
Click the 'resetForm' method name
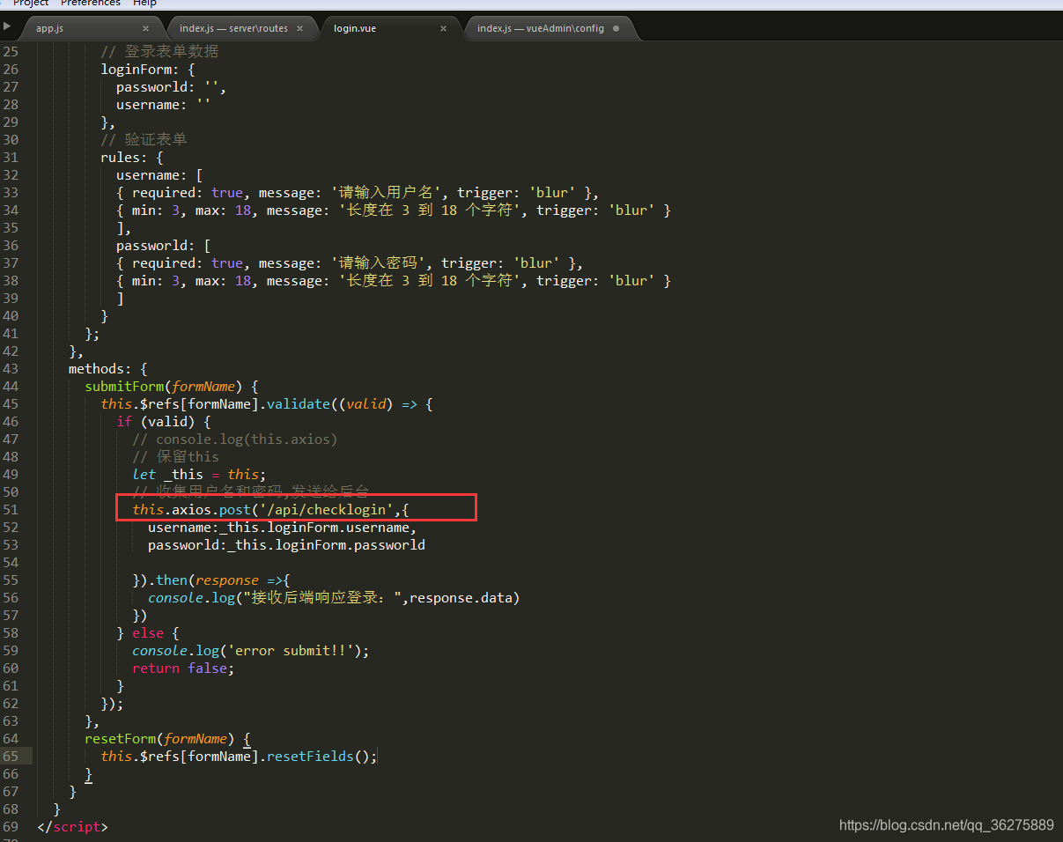[x=120, y=738]
